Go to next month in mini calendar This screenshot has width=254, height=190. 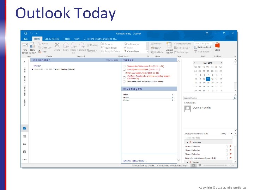click(221, 63)
